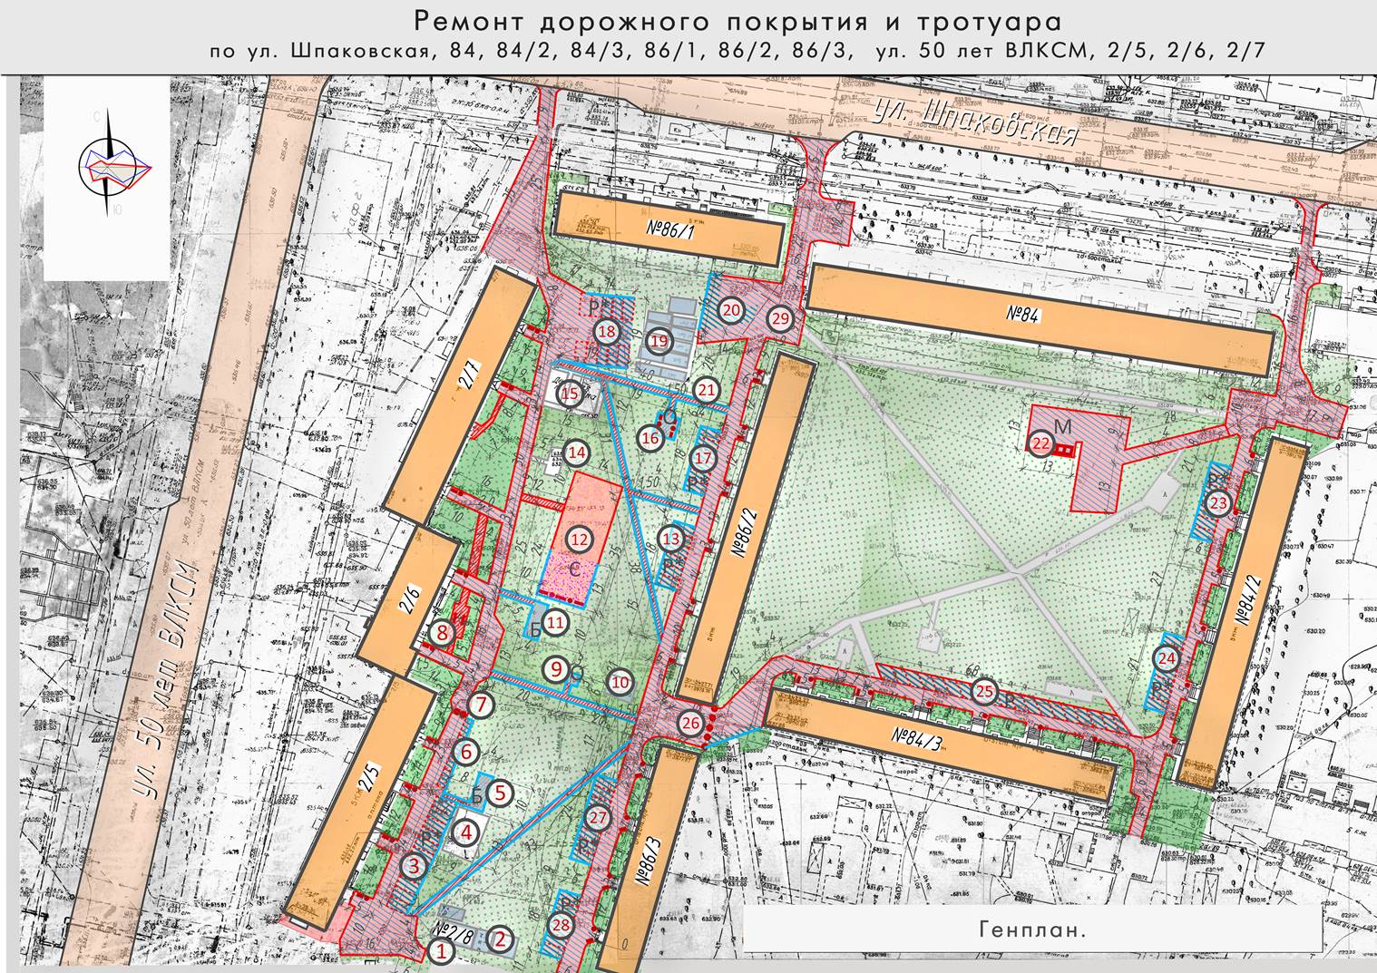
Task: Select circled marker 1 at bottom
Action: pos(441,951)
